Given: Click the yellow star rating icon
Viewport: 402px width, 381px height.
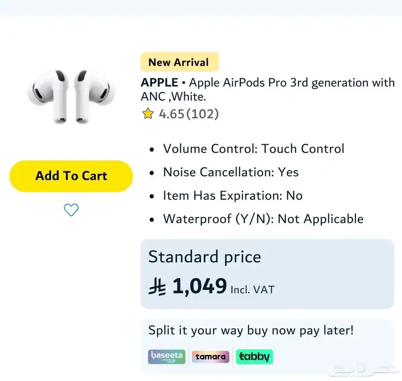Looking at the screenshot, I should (x=148, y=114).
